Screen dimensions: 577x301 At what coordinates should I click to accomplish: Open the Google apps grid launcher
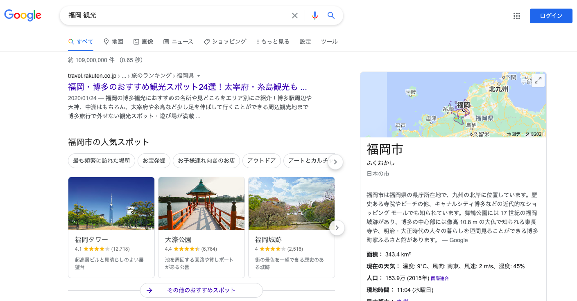coord(516,16)
